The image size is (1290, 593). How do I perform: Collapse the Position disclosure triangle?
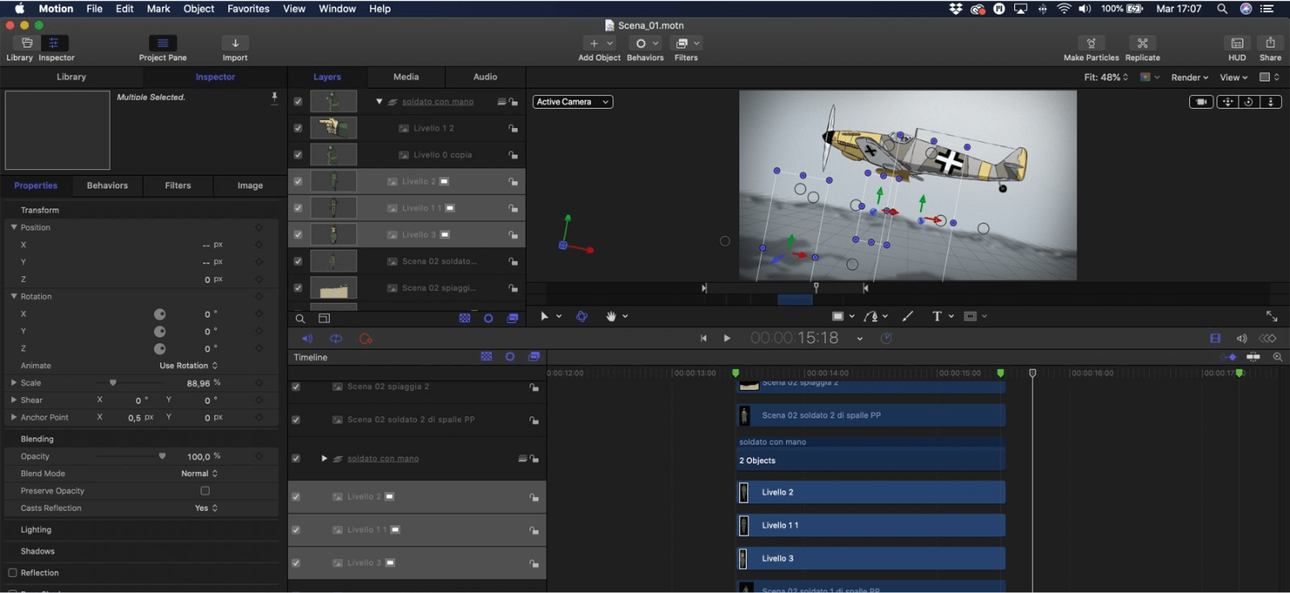tap(13, 227)
